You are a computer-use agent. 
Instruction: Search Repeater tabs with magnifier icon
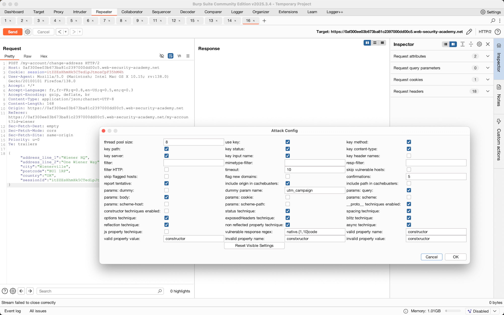click(493, 21)
